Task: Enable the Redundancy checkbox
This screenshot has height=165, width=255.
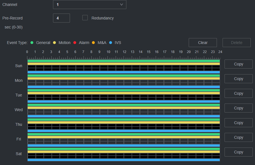Action: click(x=85, y=18)
